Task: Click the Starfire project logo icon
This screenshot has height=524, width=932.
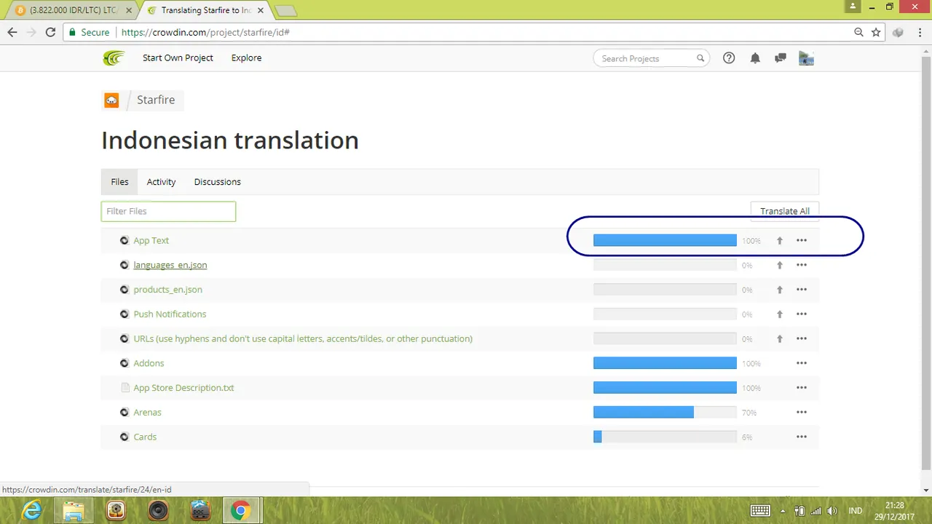Action: pyautogui.click(x=111, y=100)
